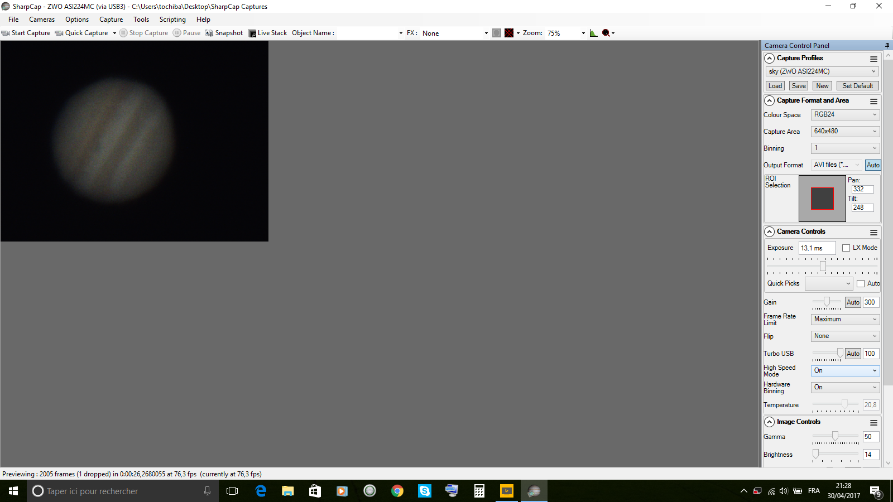Click the Exposure slider handle
The width and height of the screenshot is (893, 502).
tap(823, 266)
